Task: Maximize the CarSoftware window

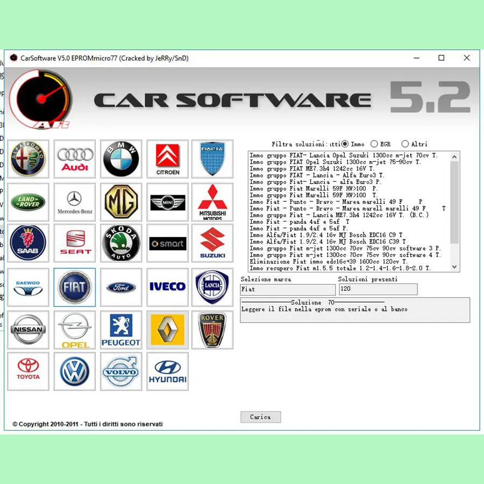Action: [442, 58]
